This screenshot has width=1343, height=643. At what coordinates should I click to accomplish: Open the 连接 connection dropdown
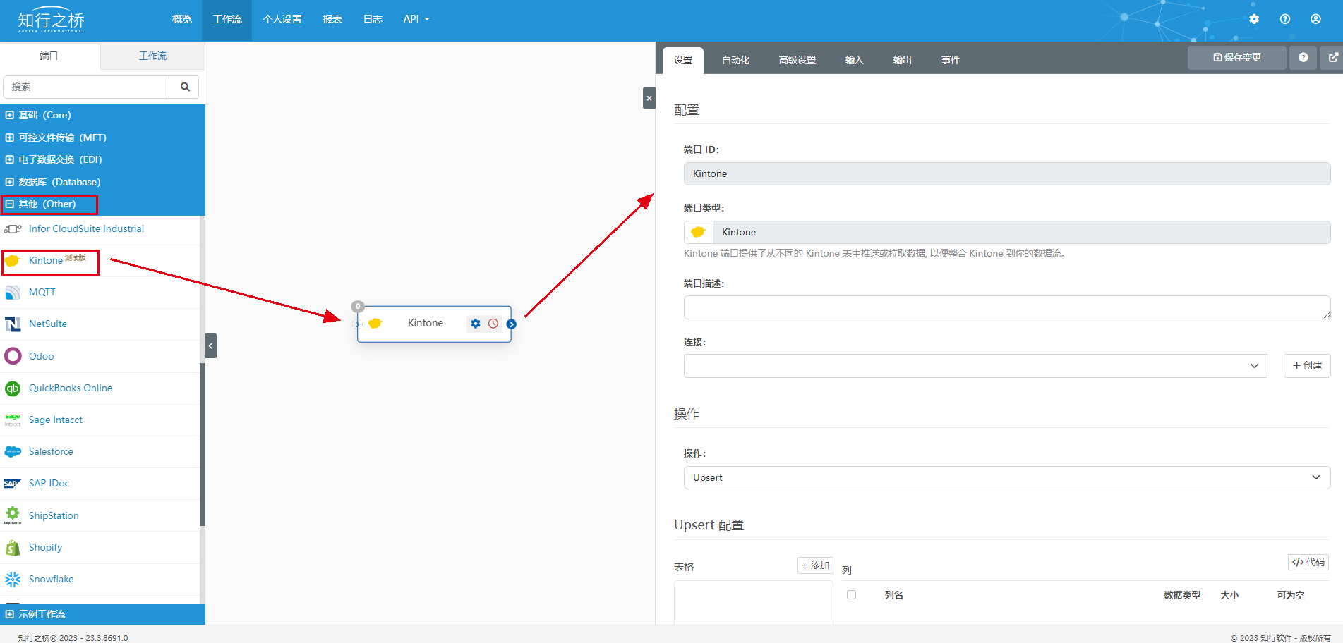tap(975, 366)
